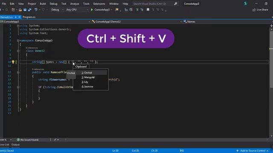Open the Help menu
The height and width of the screenshot is (153, 273).
coord(125,4)
